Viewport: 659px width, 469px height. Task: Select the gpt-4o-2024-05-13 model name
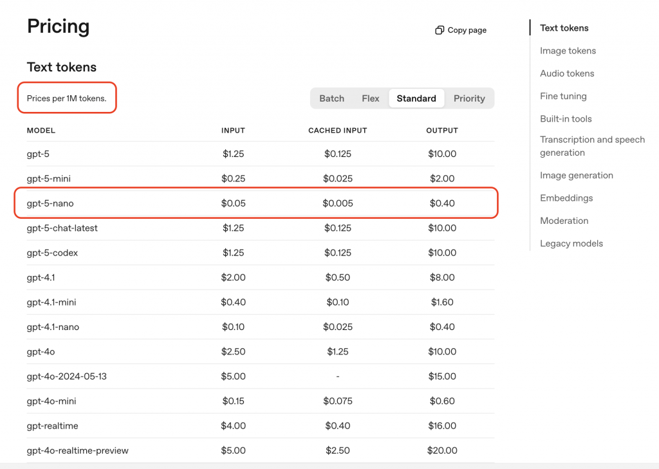pyautogui.click(x=66, y=376)
